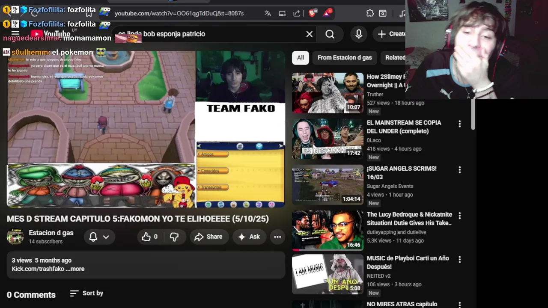Open Brave Shields lion icon
Screen dimensions: 548x308
point(312,13)
